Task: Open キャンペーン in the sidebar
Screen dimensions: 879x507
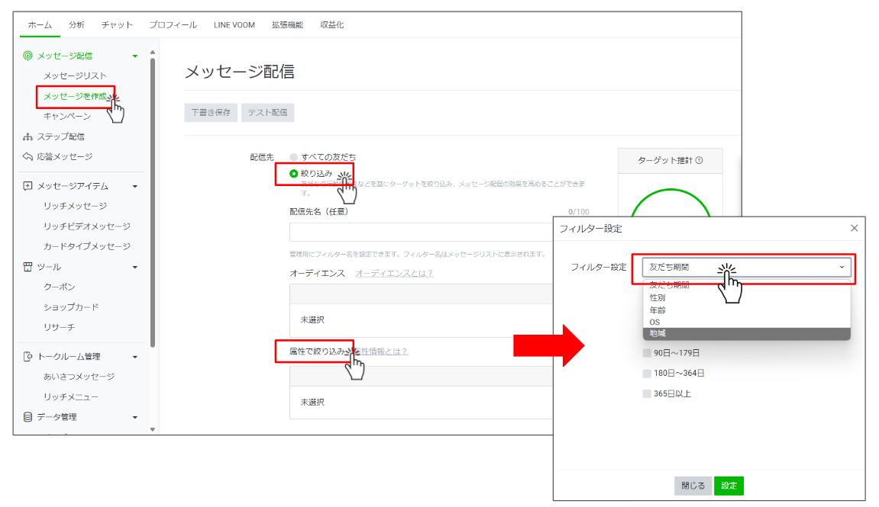Action: click(66, 116)
